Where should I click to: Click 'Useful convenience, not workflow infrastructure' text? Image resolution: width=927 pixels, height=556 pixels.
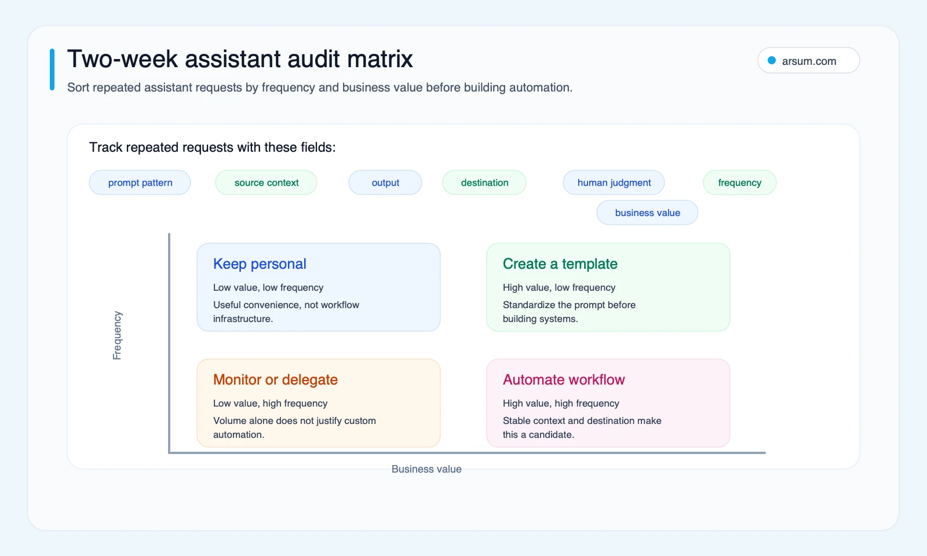pos(286,312)
